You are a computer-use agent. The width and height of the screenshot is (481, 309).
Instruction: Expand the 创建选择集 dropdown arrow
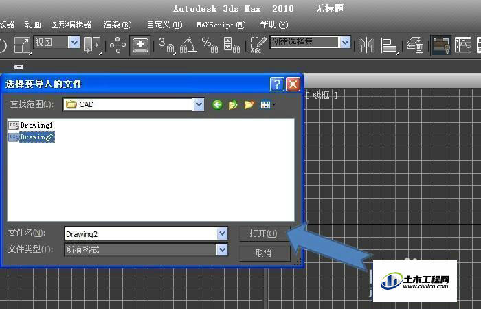[345, 43]
